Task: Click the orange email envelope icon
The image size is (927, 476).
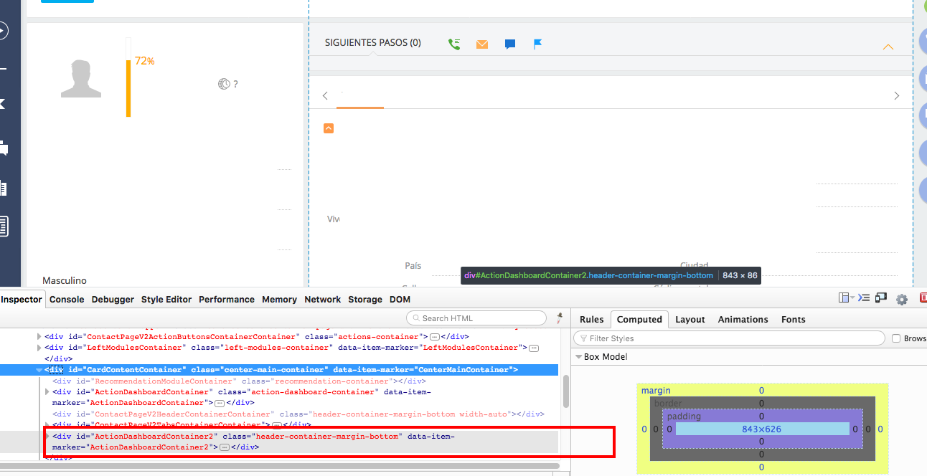Action: [x=482, y=44]
